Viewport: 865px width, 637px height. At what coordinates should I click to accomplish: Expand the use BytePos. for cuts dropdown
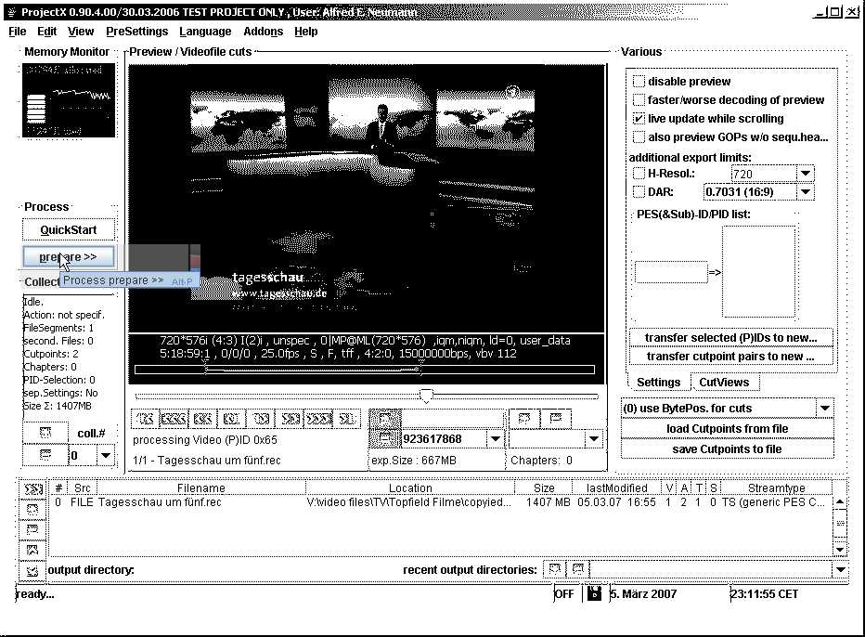(824, 409)
